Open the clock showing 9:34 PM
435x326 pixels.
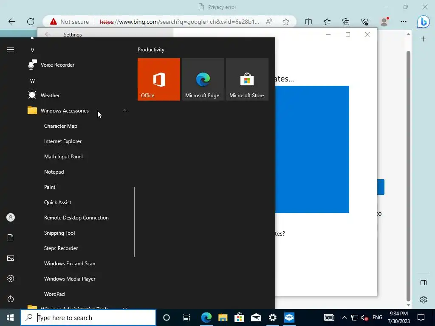pyautogui.click(x=398, y=318)
